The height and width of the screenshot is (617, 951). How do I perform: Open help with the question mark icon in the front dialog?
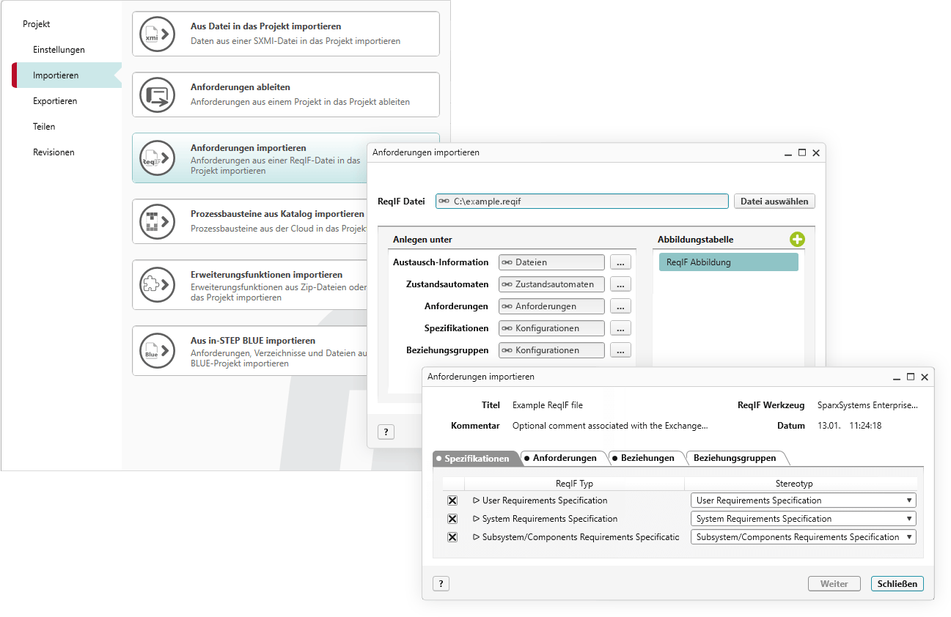(441, 583)
